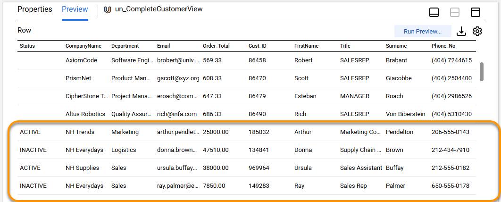Click the CompanyName column header
Screen dimensions: 501x202
(x=83, y=46)
